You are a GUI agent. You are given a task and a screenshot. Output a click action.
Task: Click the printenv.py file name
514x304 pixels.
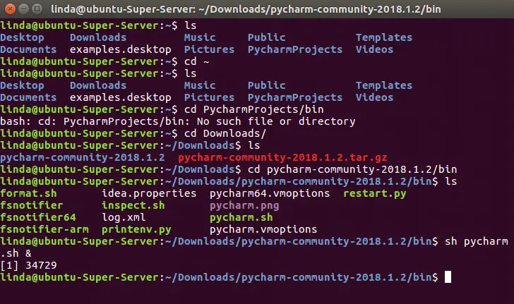click(x=136, y=229)
